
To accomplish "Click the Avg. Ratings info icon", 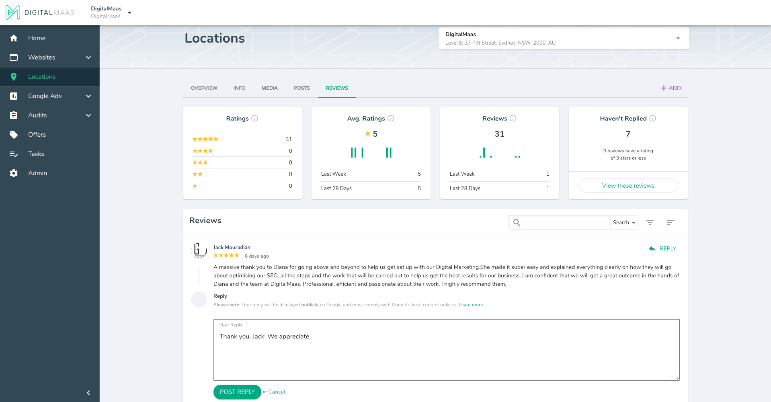I will coord(391,118).
